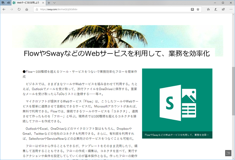Click heading FlowやSwayなどのWebサービスを利用して

[117, 54]
